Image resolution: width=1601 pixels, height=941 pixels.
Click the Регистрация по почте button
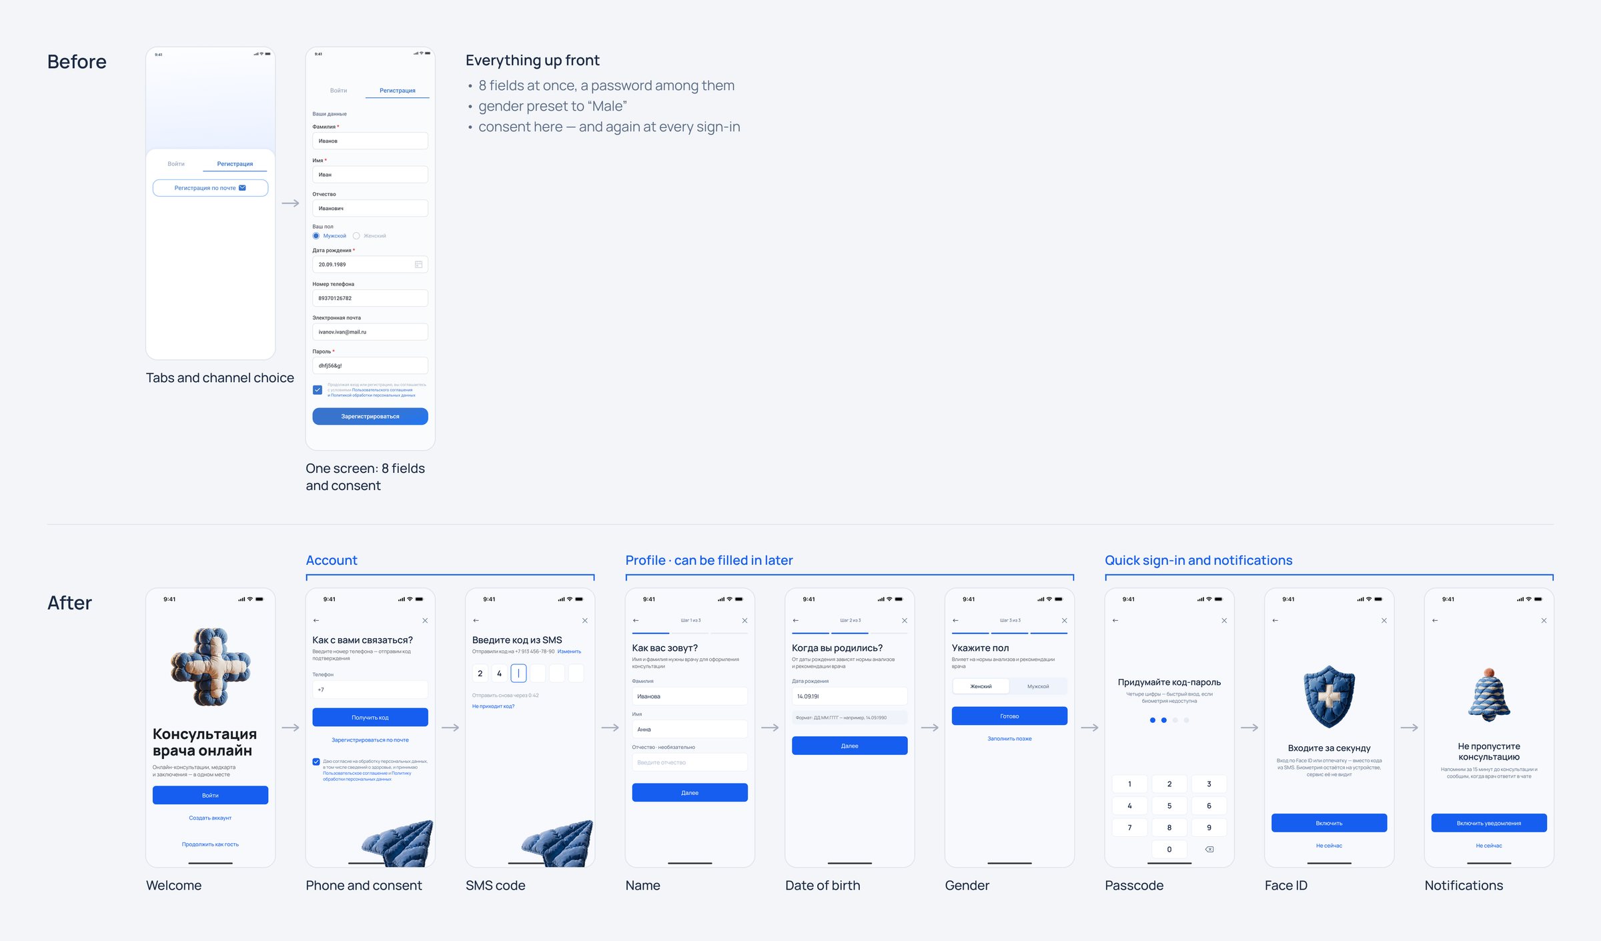tap(210, 188)
